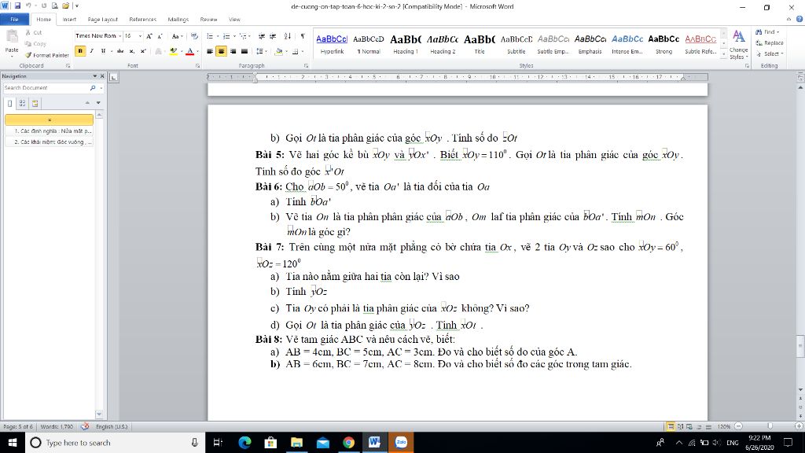Align text left
This screenshot has height=453, width=805.
coord(209,51)
